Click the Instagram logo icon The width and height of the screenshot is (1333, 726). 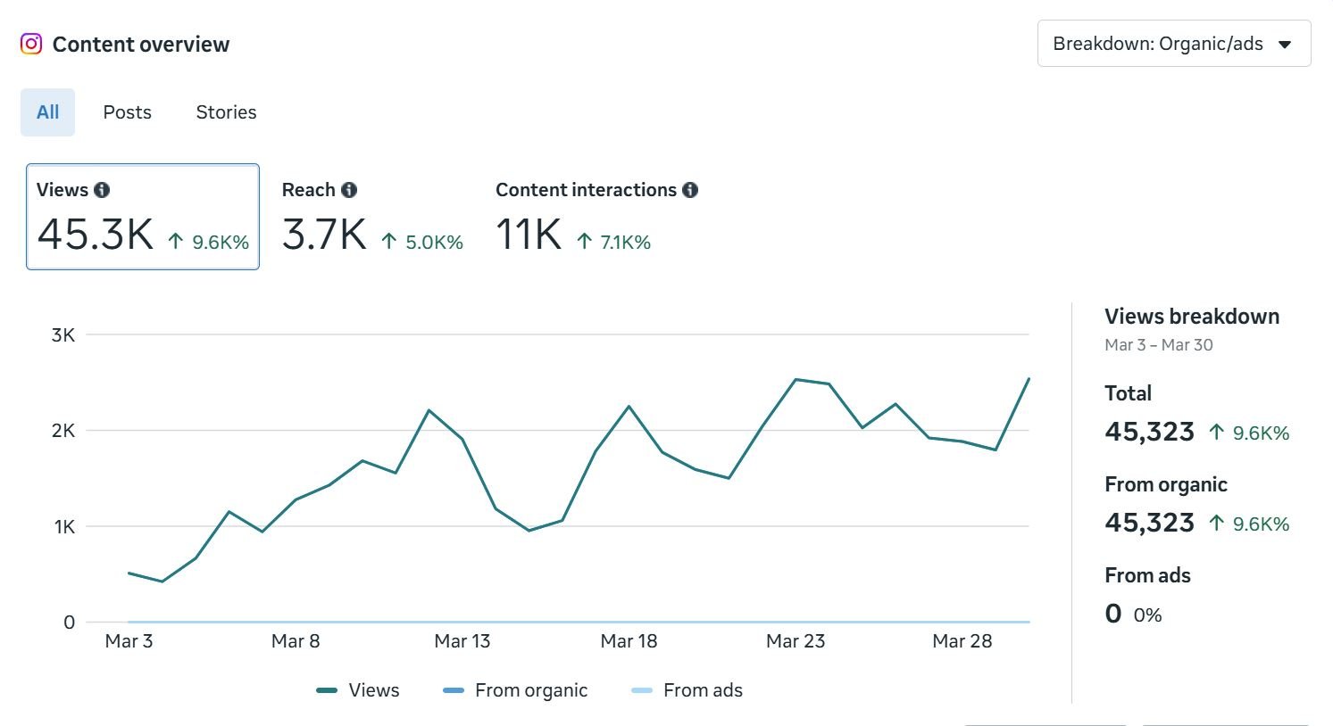click(29, 44)
